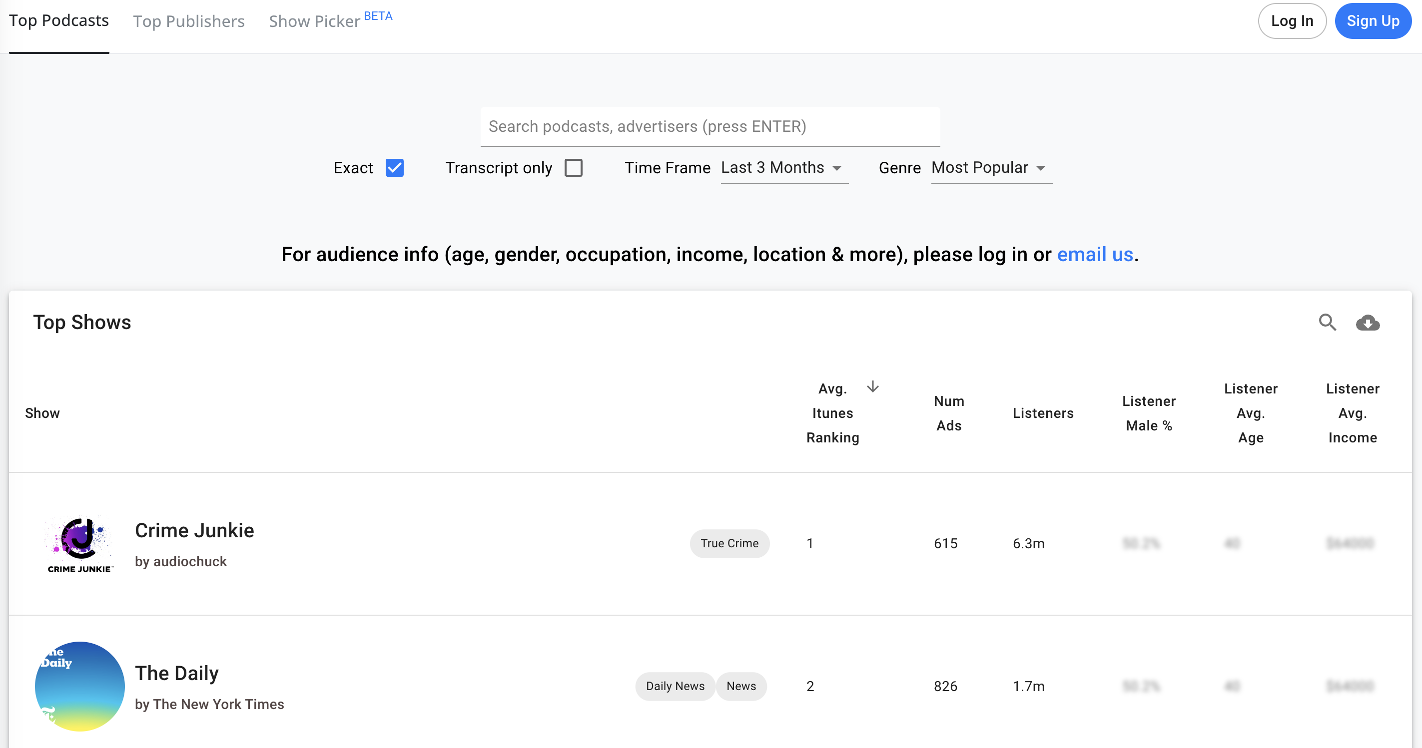
Task: Open the Genre dropdown
Action: [991, 168]
